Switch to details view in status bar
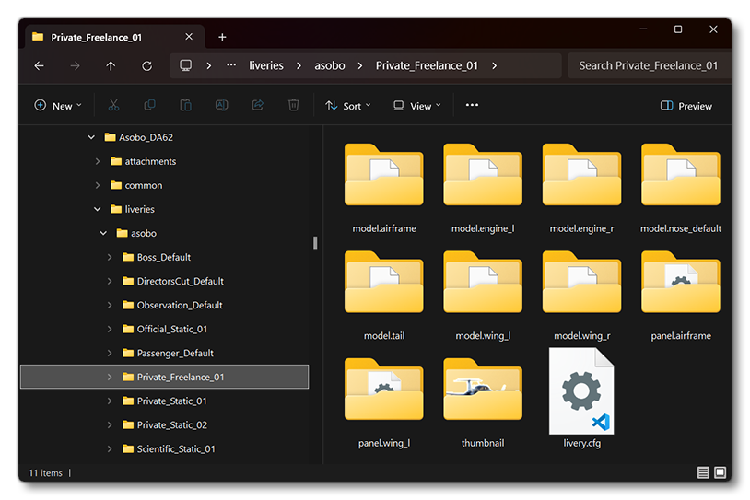The image size is (750, 500). coord(703,472)
